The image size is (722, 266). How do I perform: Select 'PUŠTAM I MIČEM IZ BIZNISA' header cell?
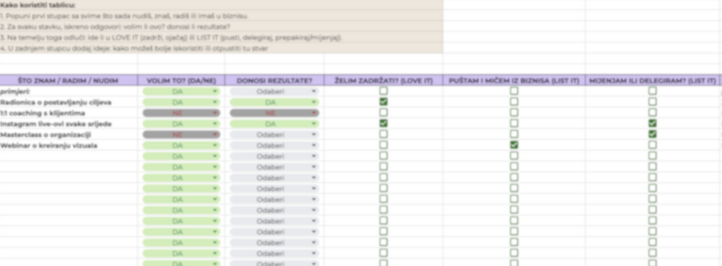[x=514, y=80]
